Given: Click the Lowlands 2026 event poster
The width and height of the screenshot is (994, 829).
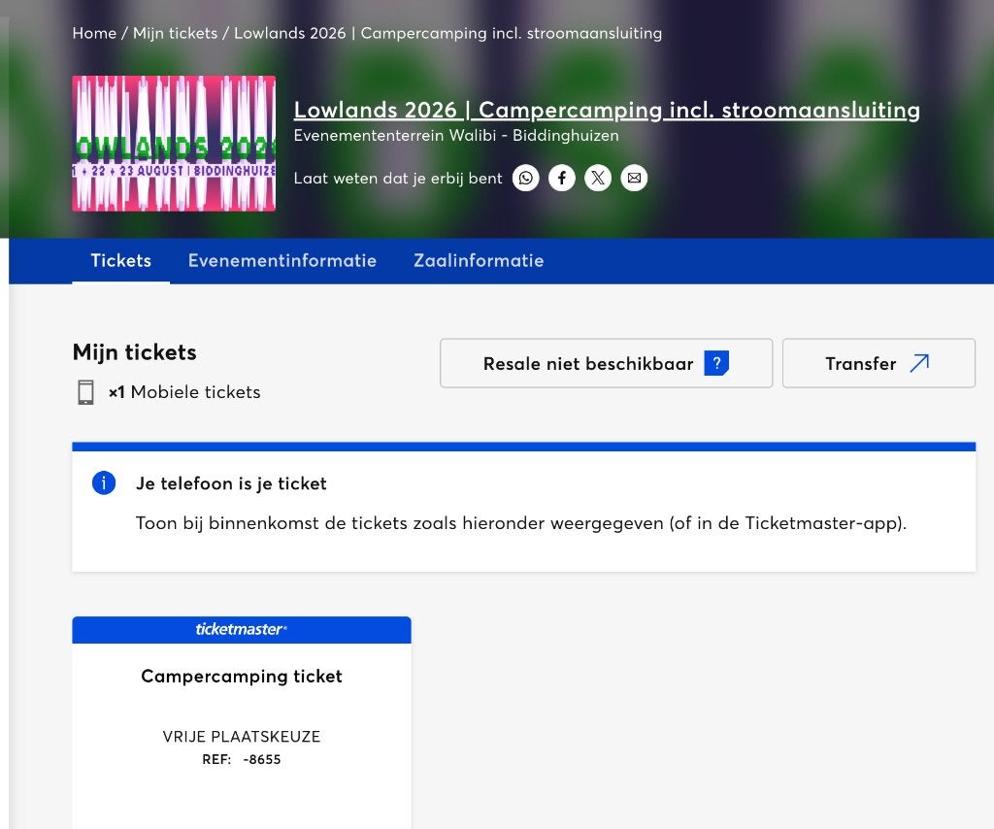Looking at the screenshot, I should [x=174, y=144].
